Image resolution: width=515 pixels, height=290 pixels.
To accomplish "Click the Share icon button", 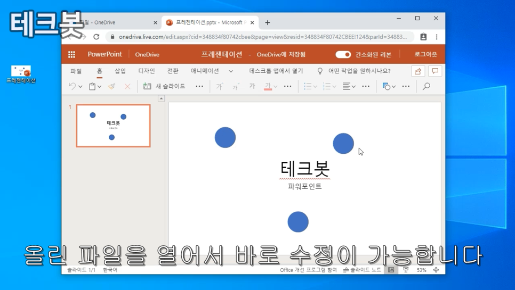I will (x=418, y=71).
